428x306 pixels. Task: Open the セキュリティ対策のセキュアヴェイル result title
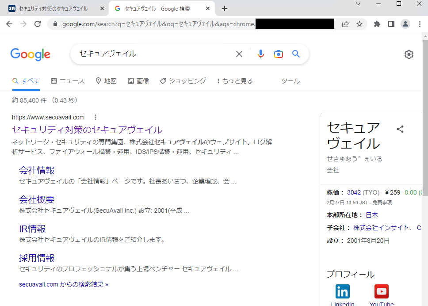(87, 130)
